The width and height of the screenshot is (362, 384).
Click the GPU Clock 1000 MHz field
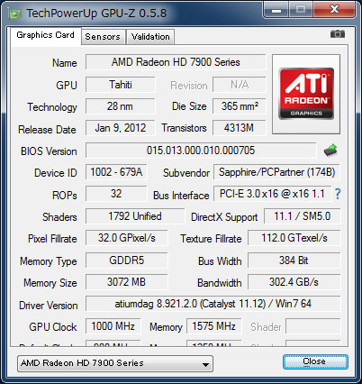pos(113,326)
